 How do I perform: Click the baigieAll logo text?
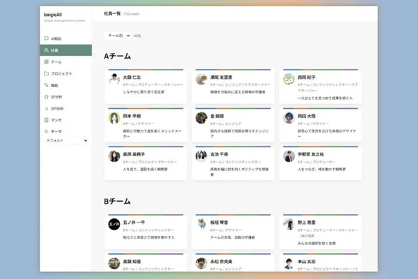coord(53,15)
